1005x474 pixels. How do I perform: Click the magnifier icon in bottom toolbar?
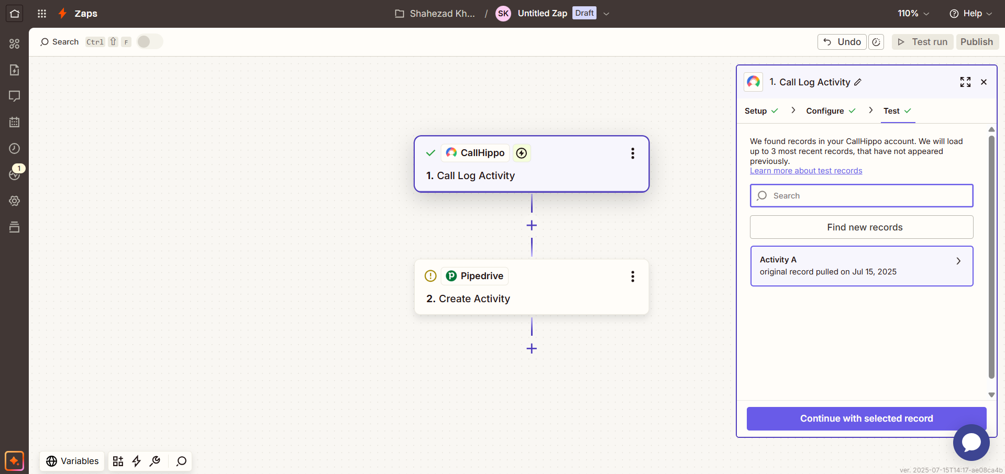point(181,461)
